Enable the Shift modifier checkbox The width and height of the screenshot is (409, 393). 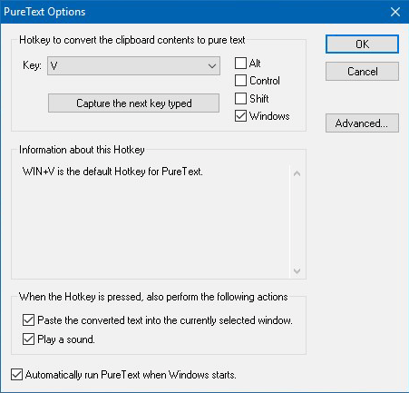tap(240, 98)
